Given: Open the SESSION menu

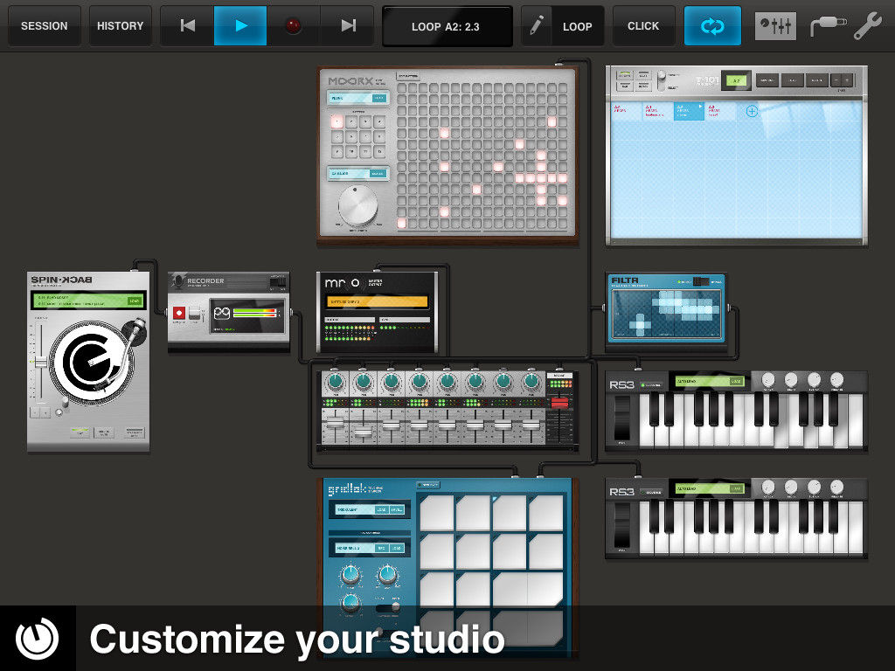Looking at the screenshot, I should click(x=45, y=26).
